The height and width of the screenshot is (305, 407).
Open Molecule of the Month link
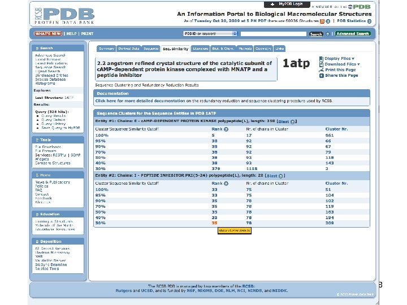point(54,225)
